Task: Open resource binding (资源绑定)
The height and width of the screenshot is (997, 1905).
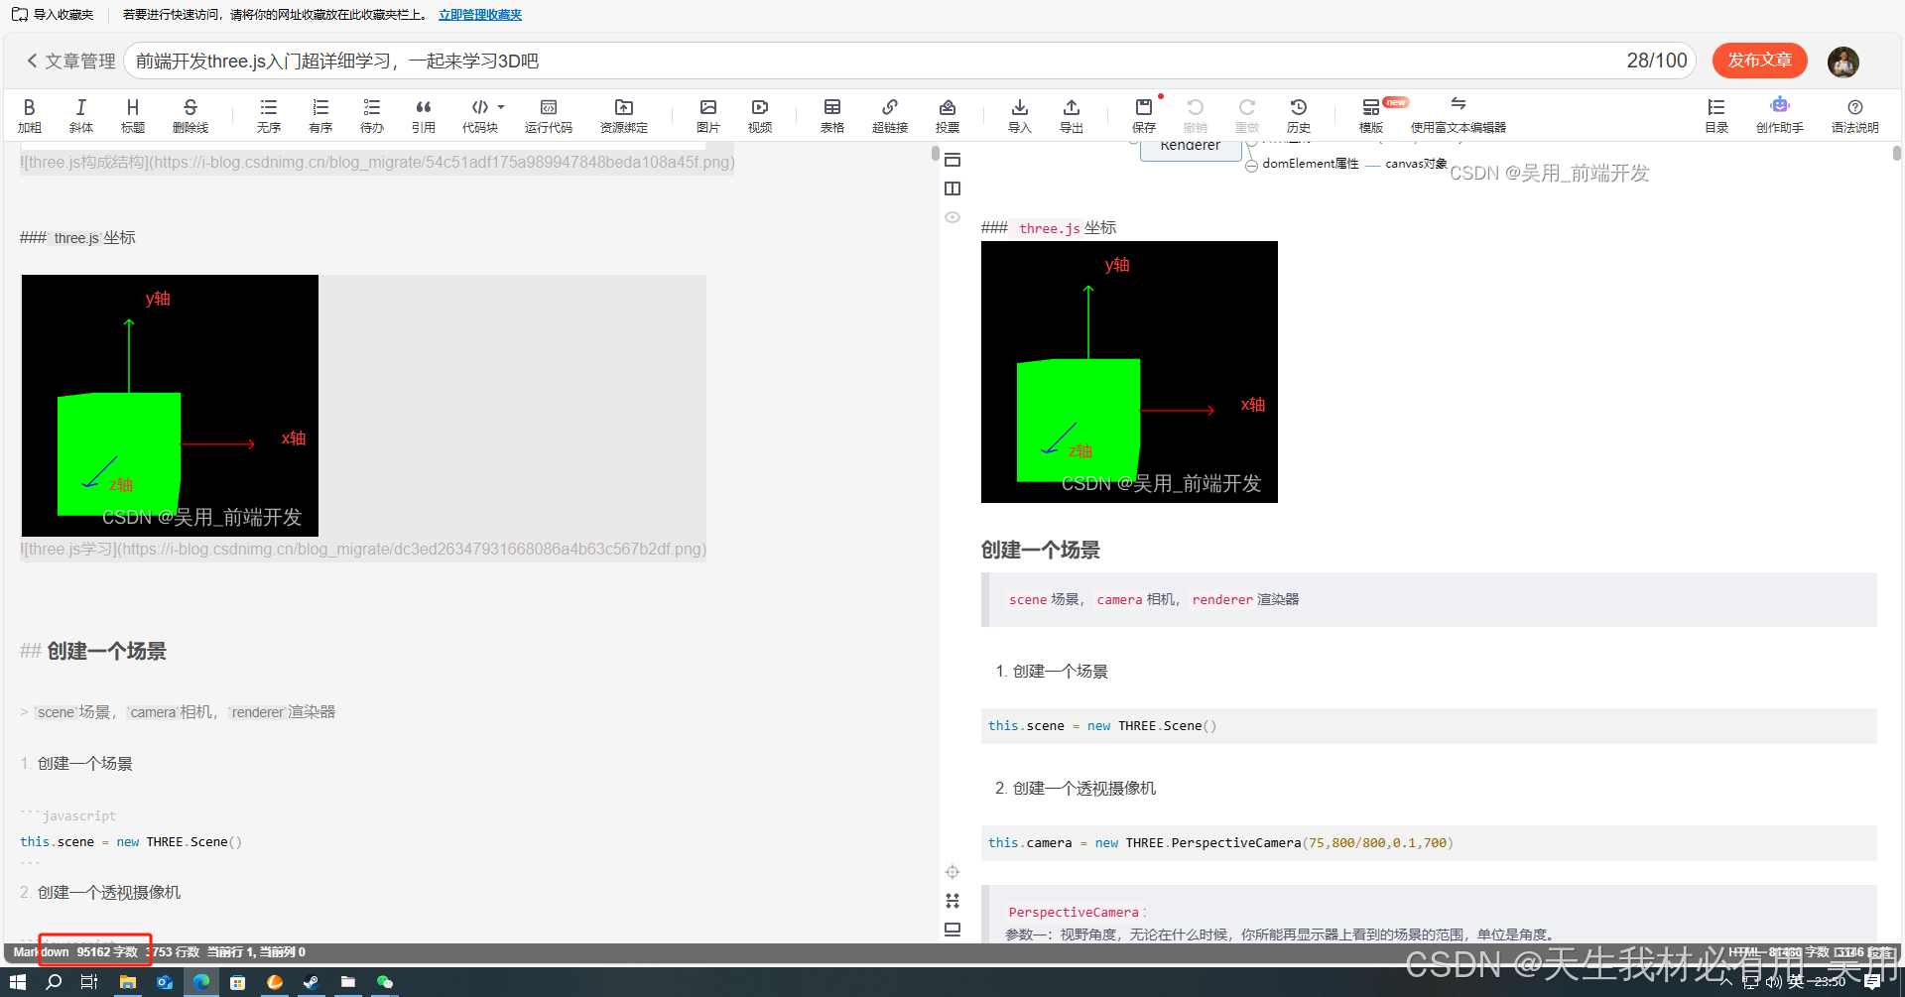Action: (624, 115)
